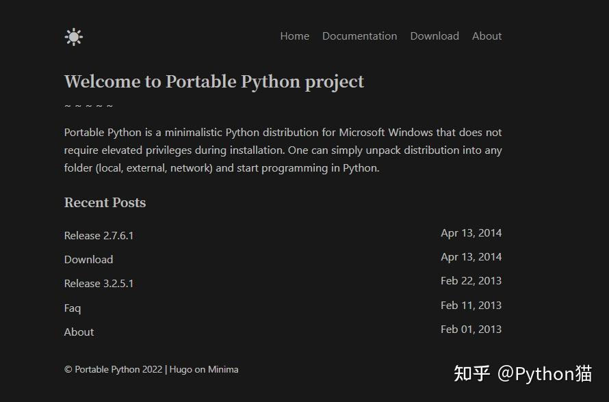609x402 pixels.
Task: Click the Welcome to Portable Python heading
Action: 213,81
